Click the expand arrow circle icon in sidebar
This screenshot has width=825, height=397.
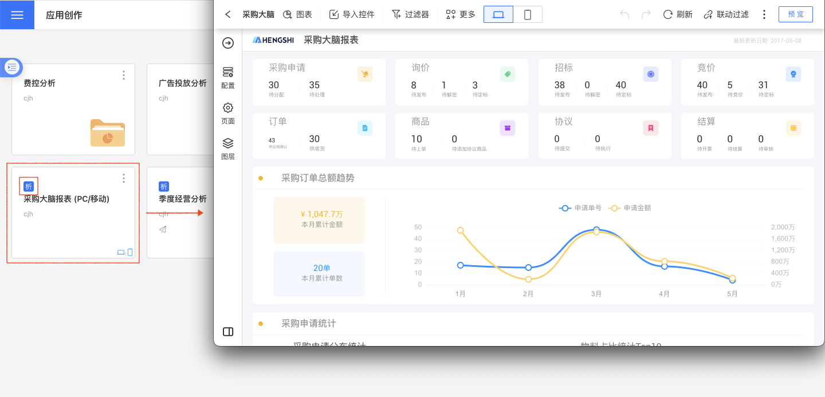tap(228, 43)
